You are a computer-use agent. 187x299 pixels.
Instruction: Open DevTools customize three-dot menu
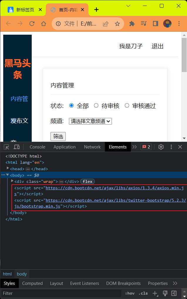[x=171, y=147]
